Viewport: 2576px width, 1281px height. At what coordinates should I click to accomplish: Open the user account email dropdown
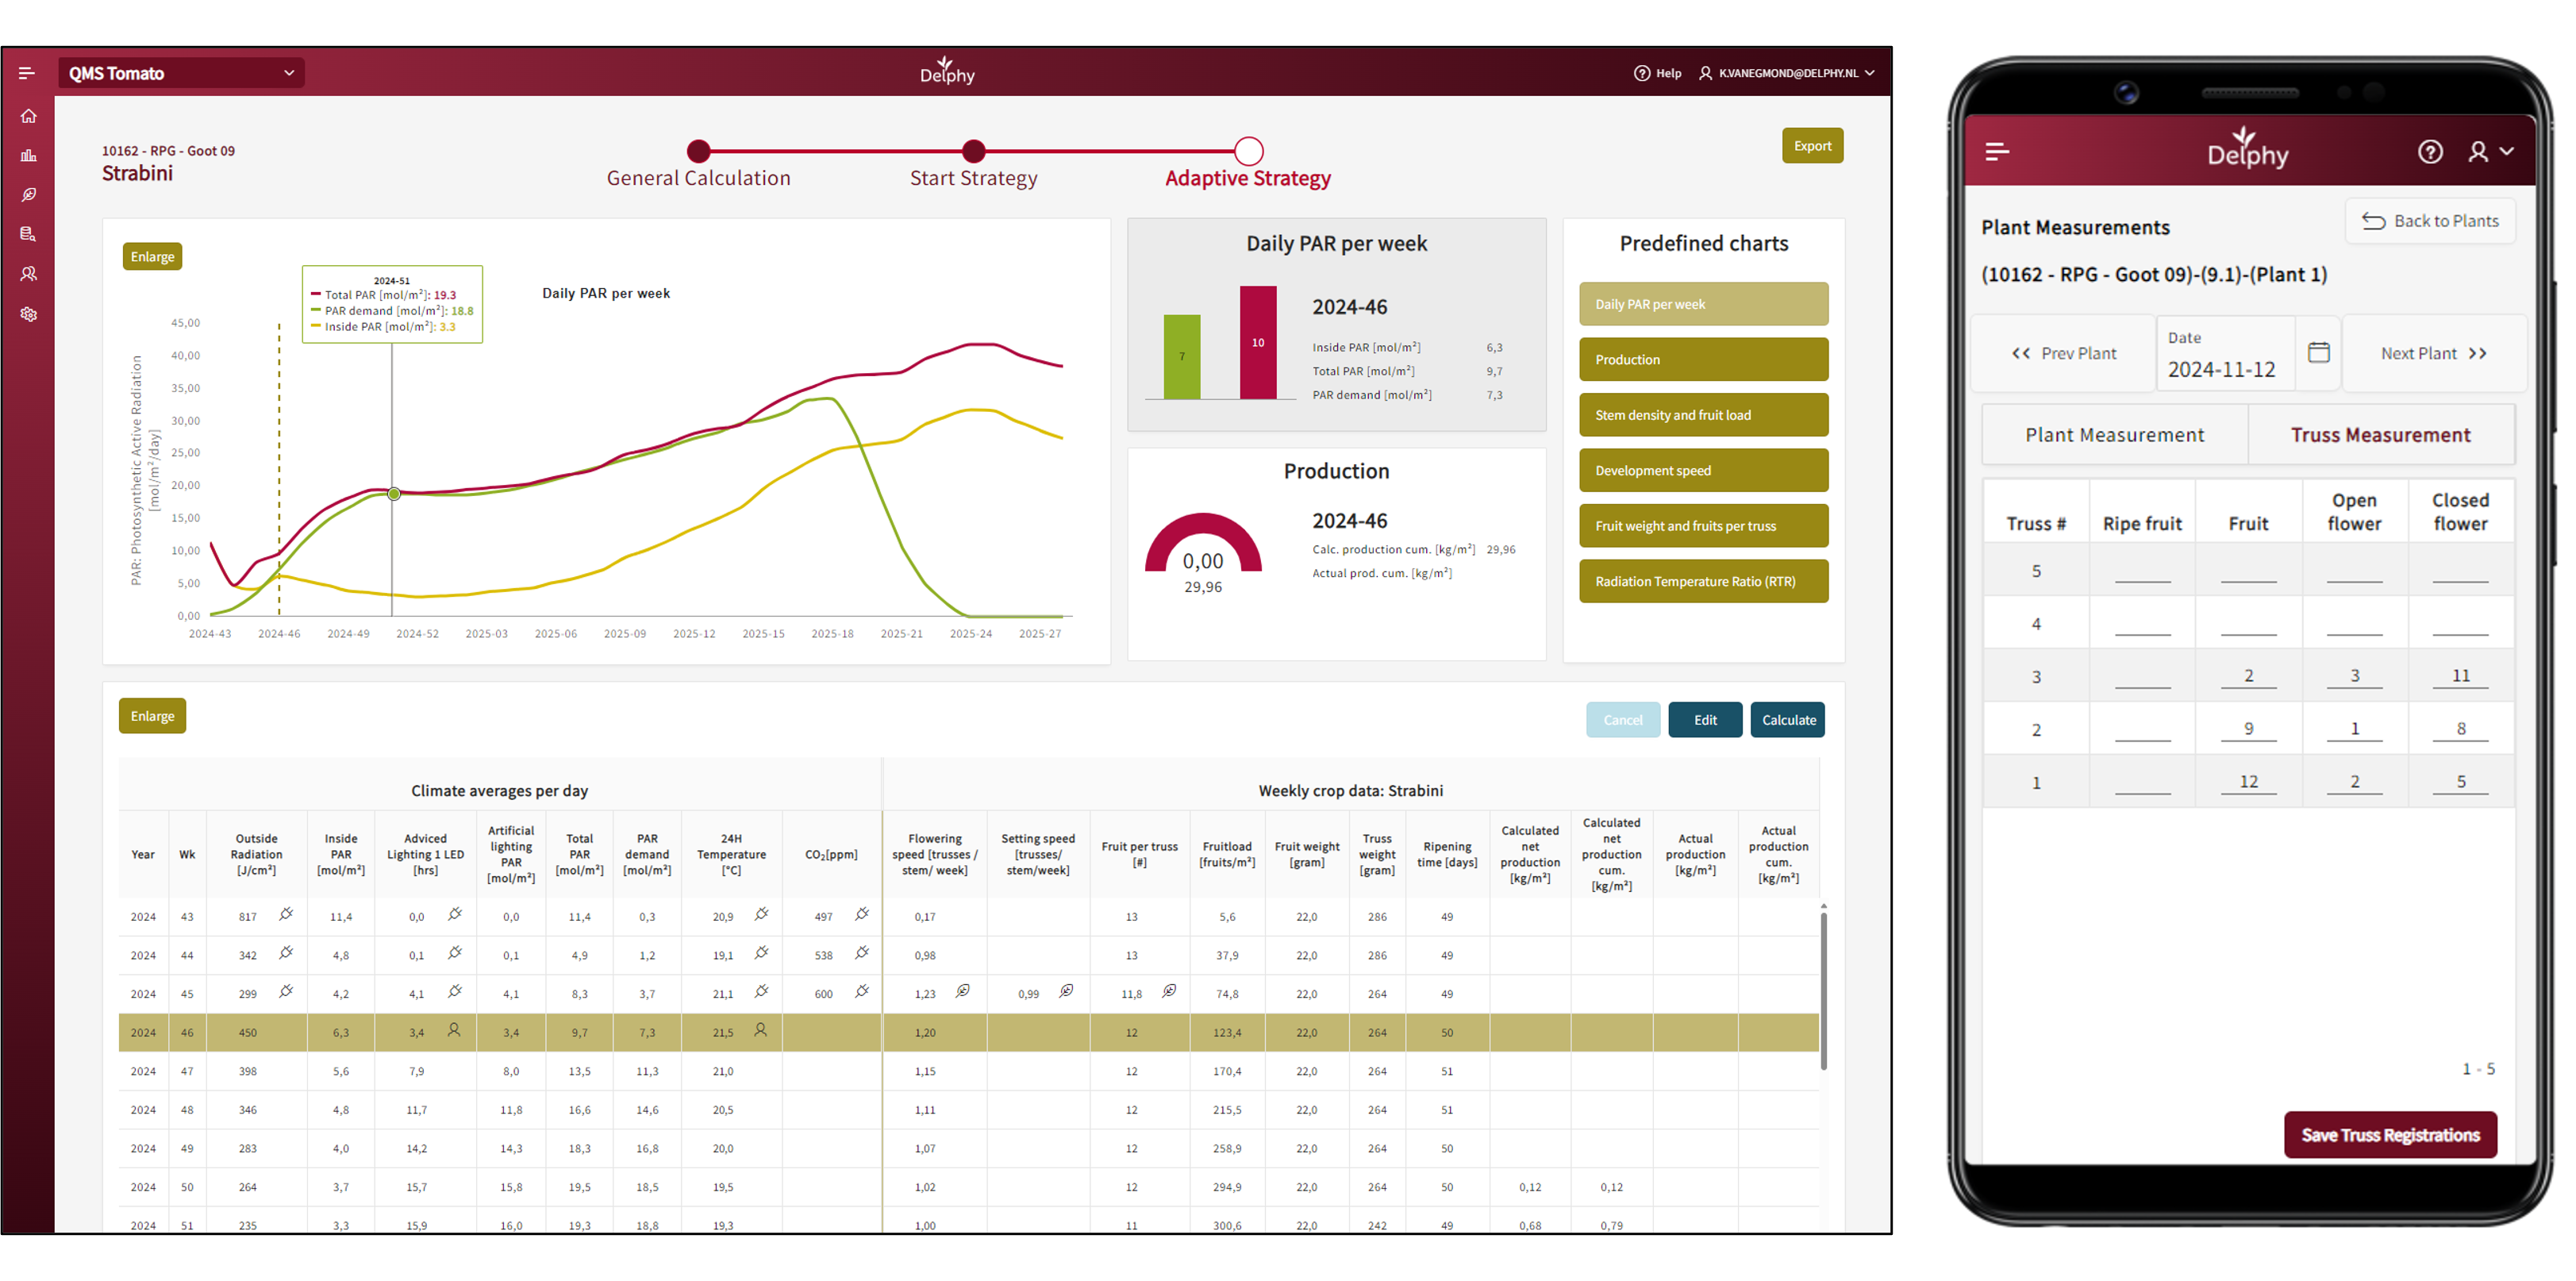click(x=1787, y=73)
